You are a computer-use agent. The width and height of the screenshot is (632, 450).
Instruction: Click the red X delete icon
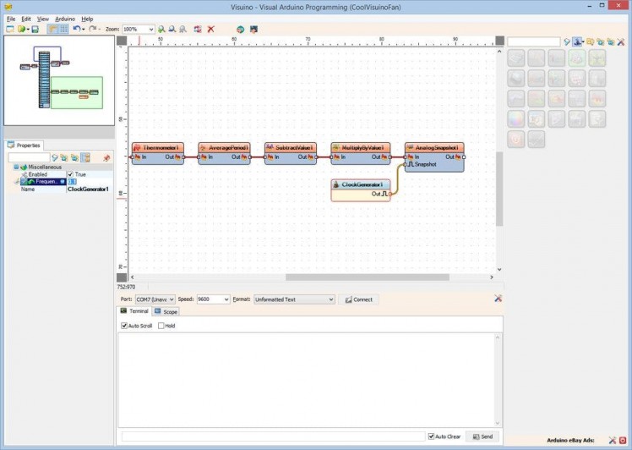click(210, 29)
